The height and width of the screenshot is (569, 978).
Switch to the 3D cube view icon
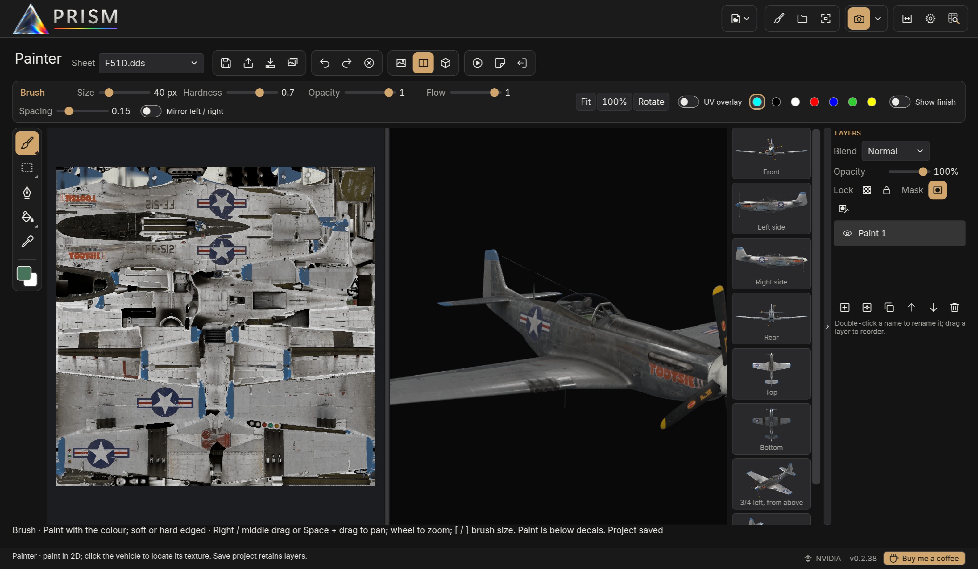coord(445,63)
